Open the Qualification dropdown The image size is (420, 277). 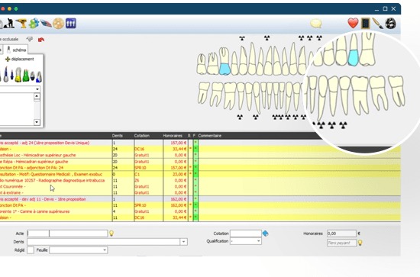(x=246, y=241)
